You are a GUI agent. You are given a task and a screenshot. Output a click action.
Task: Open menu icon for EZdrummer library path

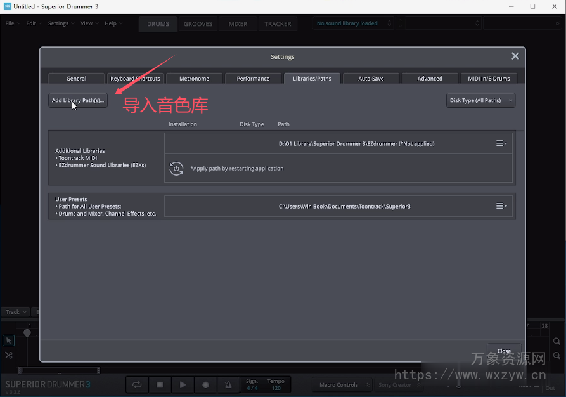[501, 144]
